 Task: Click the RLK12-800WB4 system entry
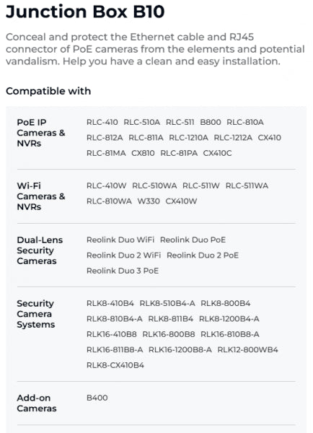pos(248,349)
